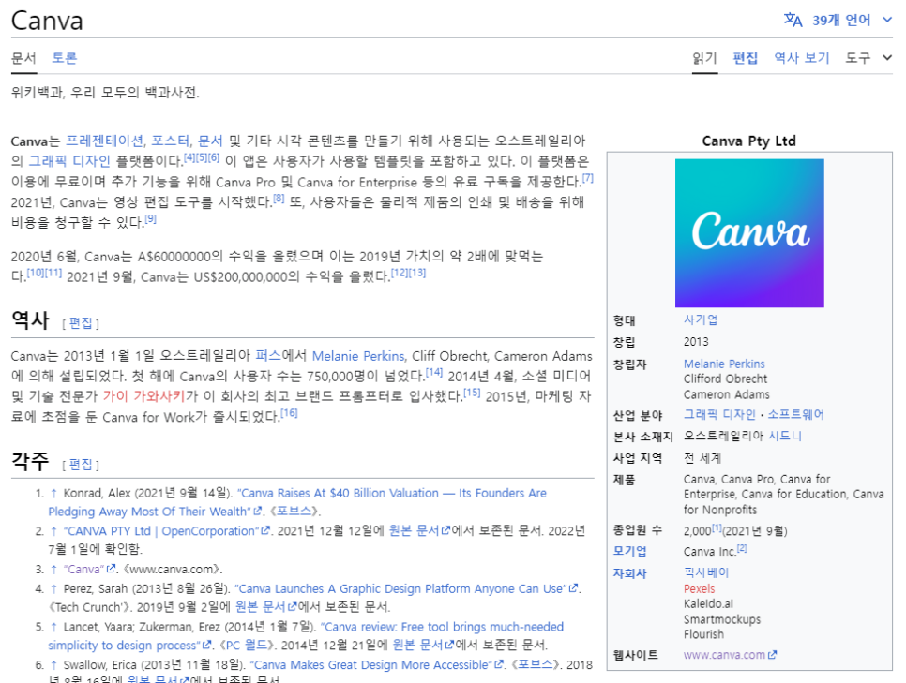Image resolution: width=906 pixels, height=683 pixels.
Task: Follow the 그래픽 디자인 link in the intro
Action: click(69, 161)
